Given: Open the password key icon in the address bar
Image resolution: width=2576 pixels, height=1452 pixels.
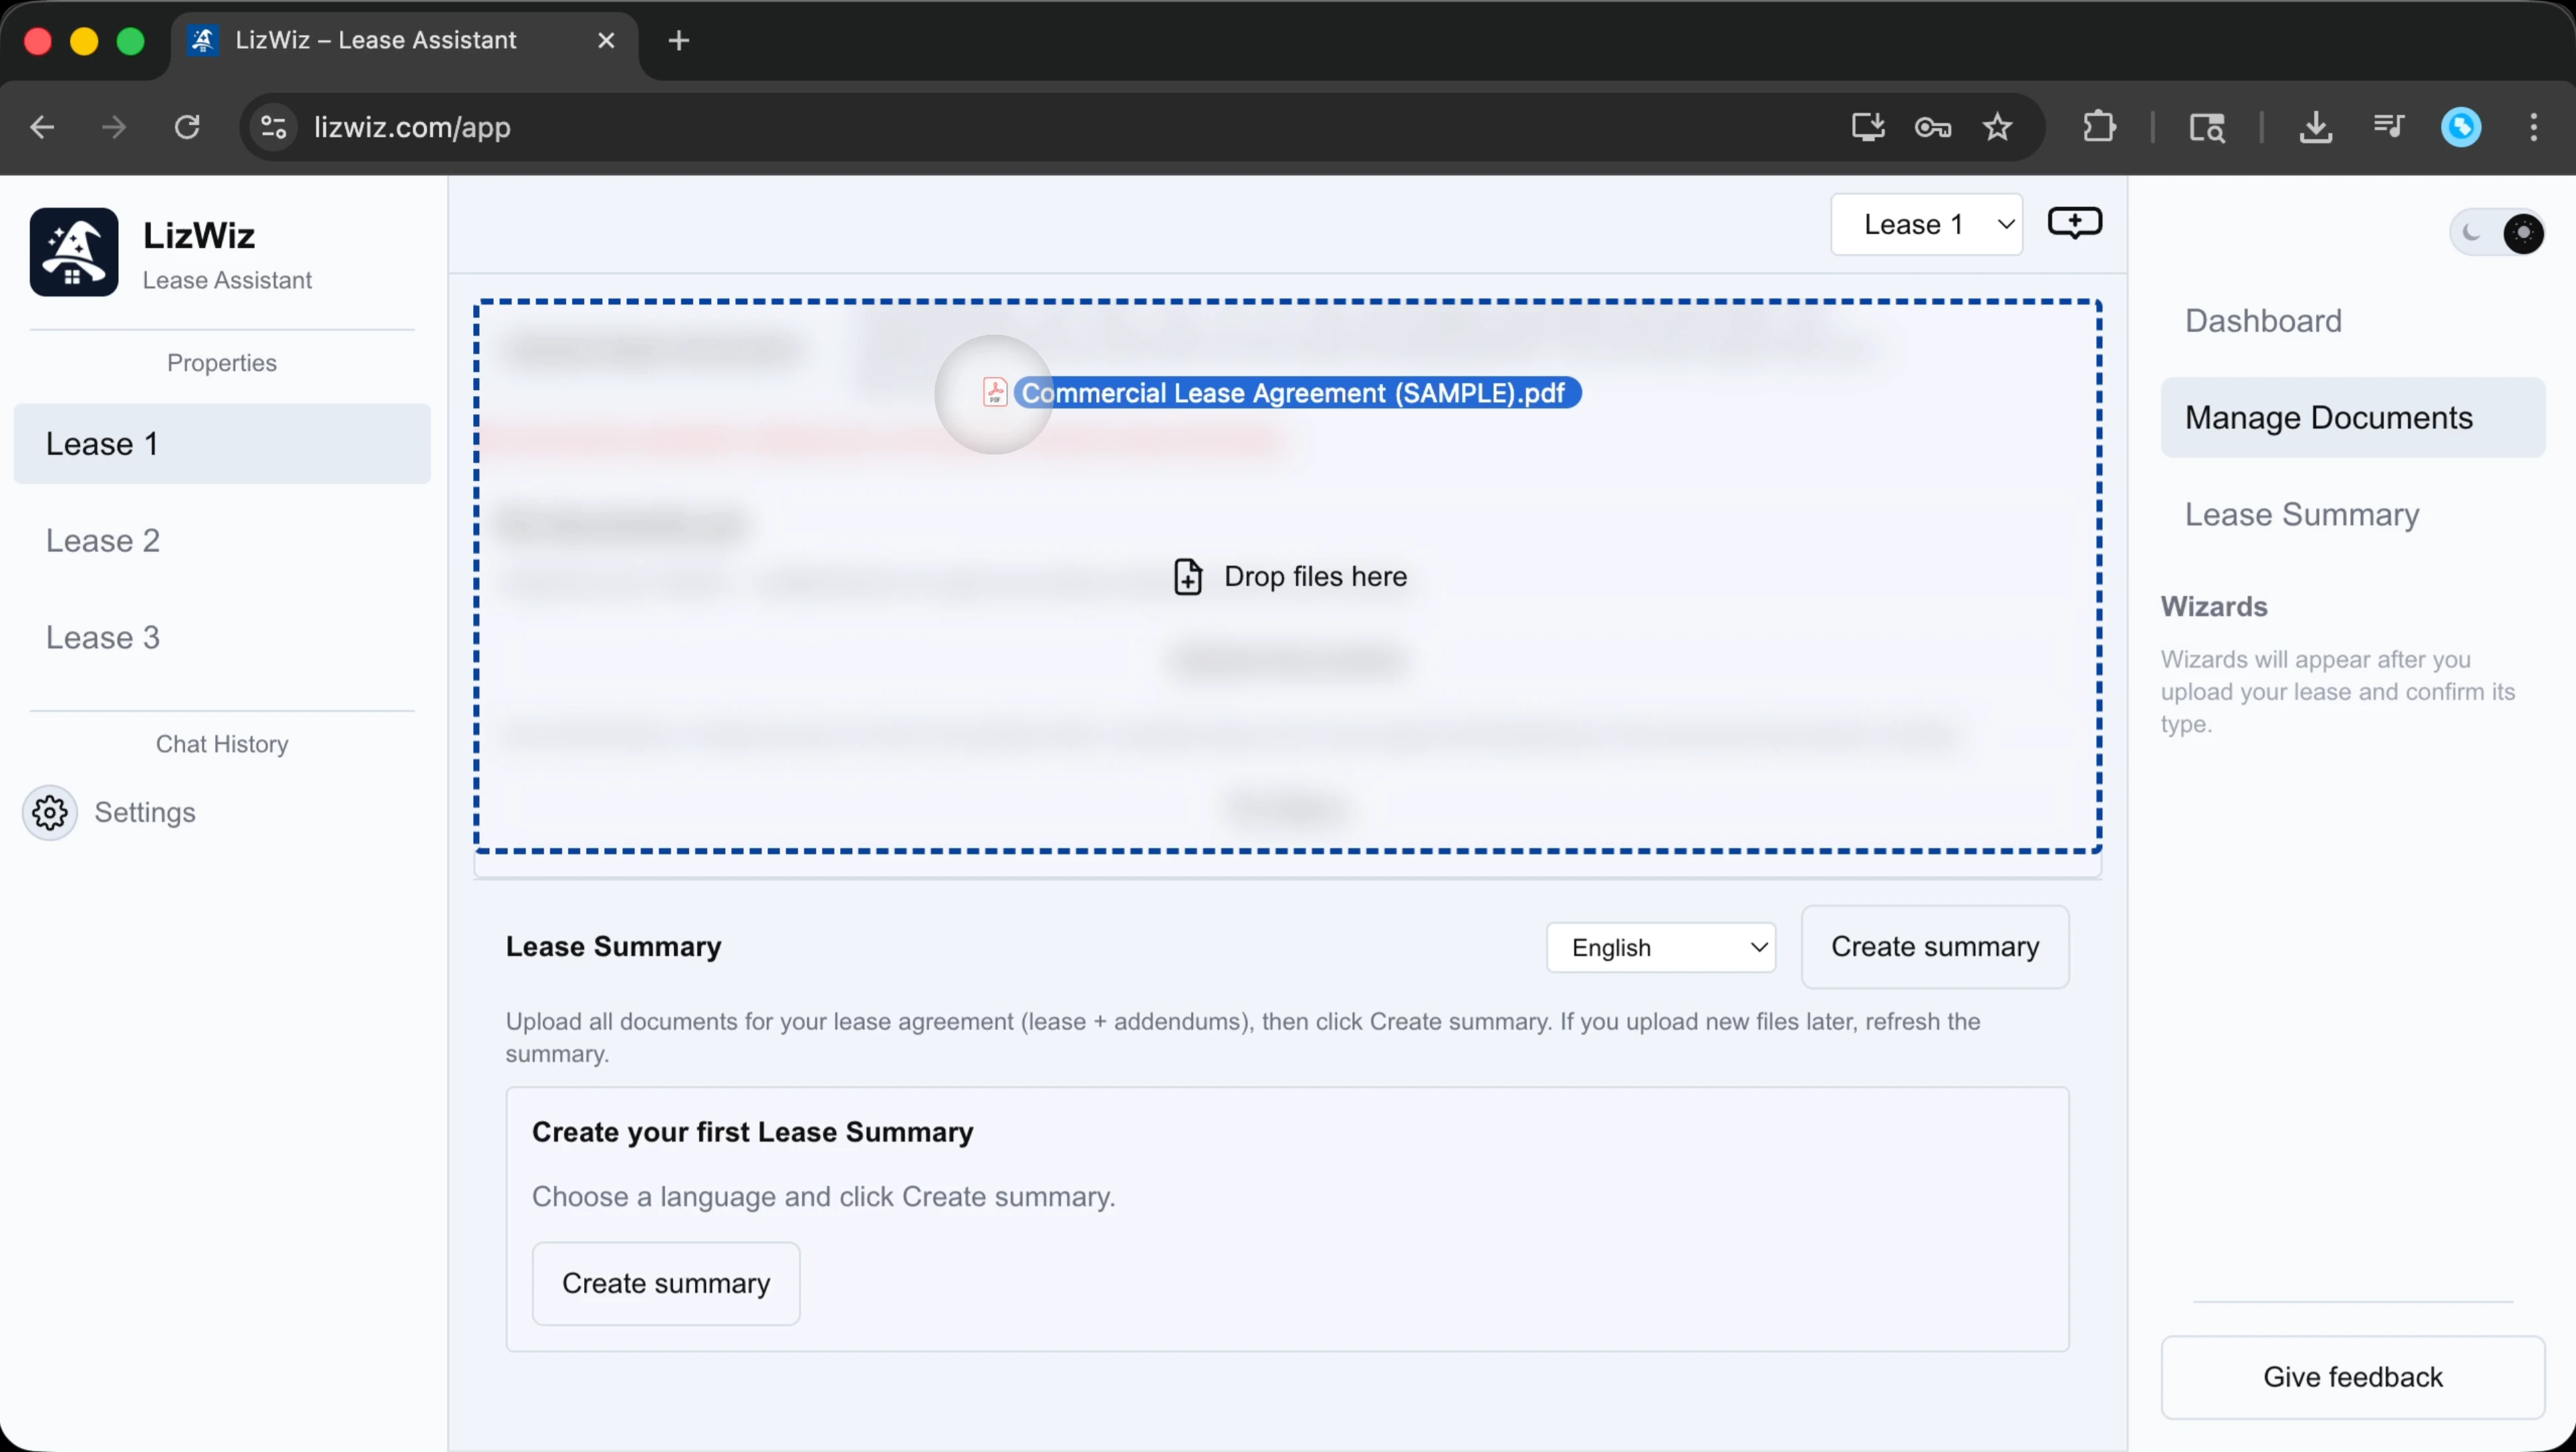Looking at the screenshot, I should tap(1932, 127).
